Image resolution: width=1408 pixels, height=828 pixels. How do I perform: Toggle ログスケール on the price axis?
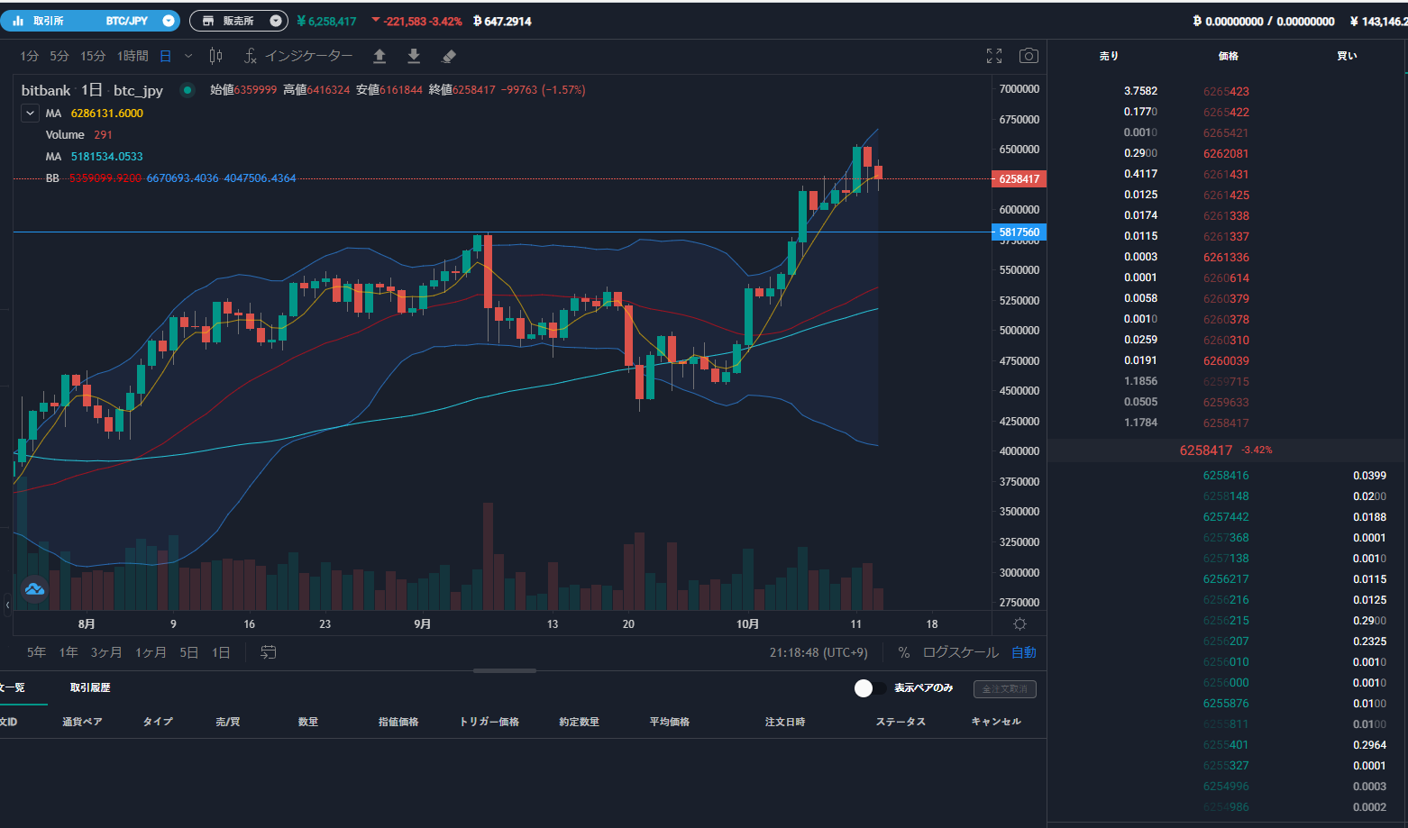coord(959,651)
